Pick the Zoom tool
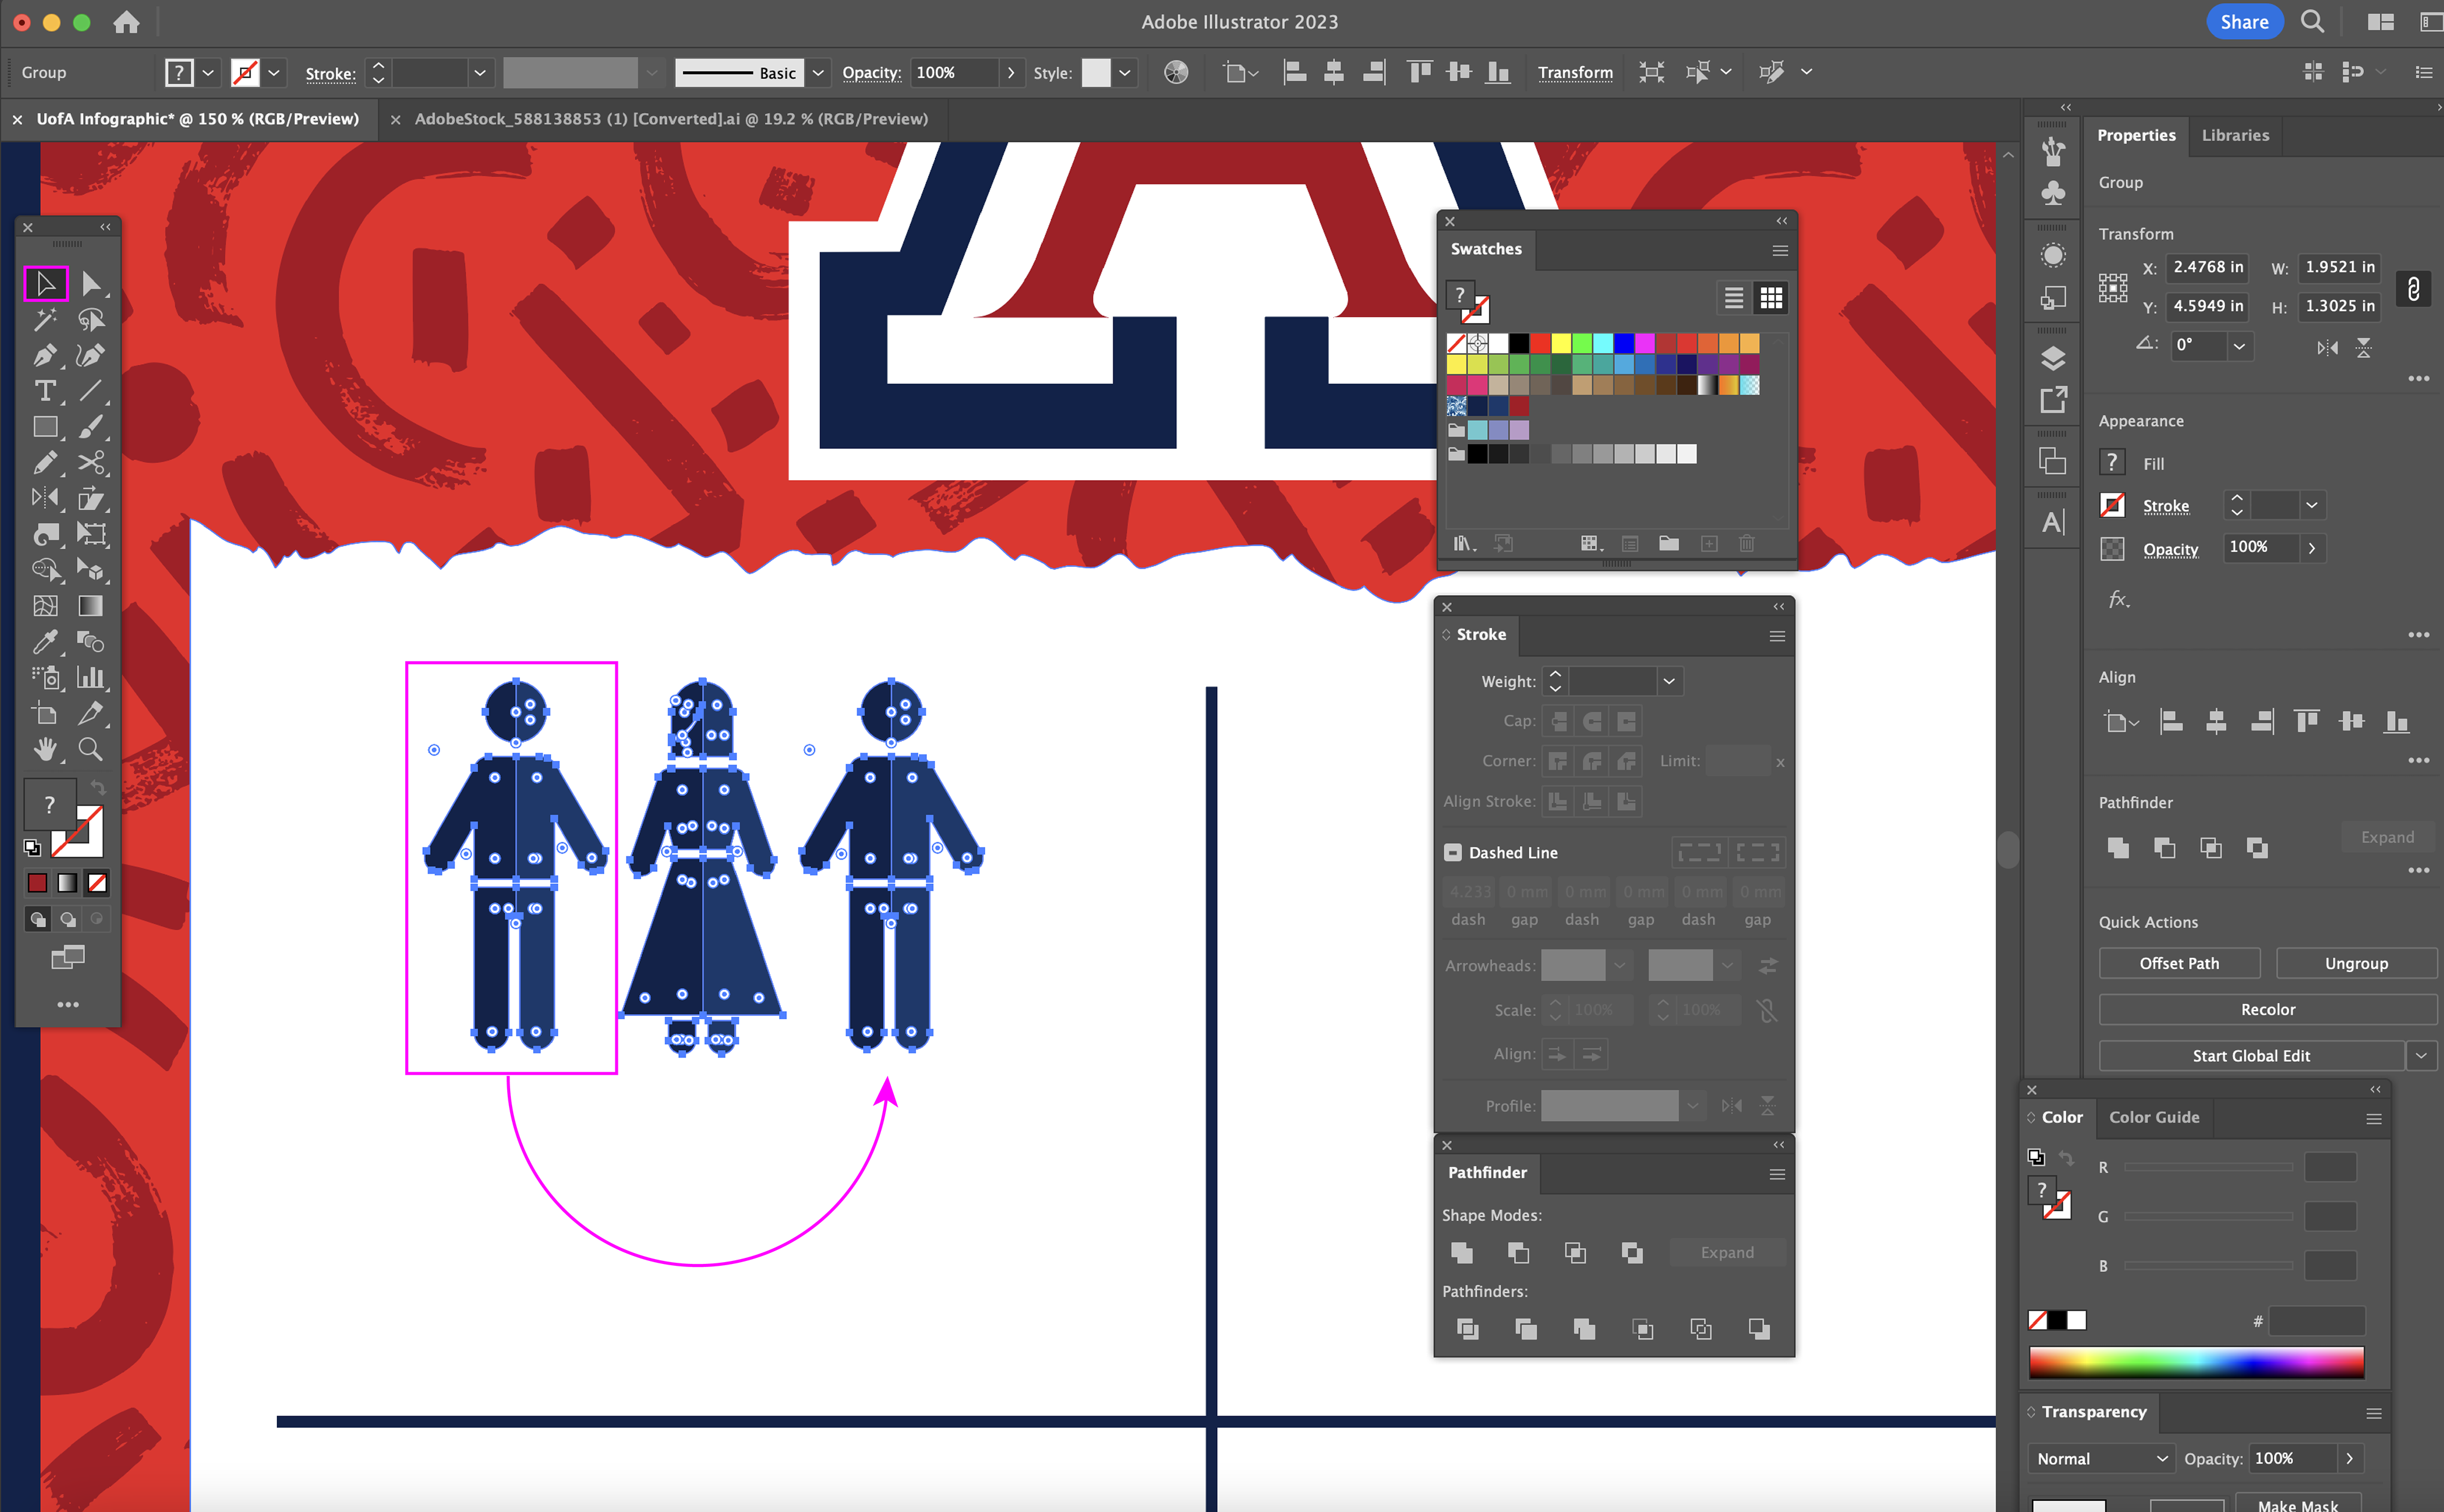This screenshot has height=1512, width=2444. tap(90, 749)
